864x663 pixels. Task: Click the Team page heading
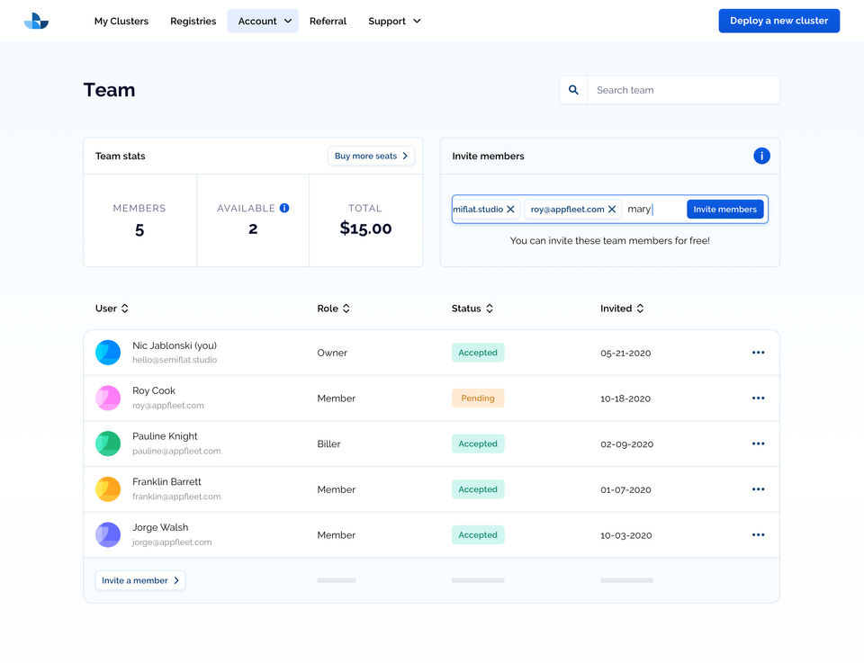109,90
